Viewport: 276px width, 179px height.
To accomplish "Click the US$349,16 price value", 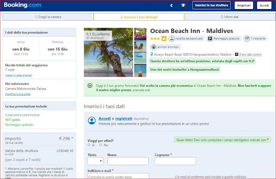I will [65, 151].
